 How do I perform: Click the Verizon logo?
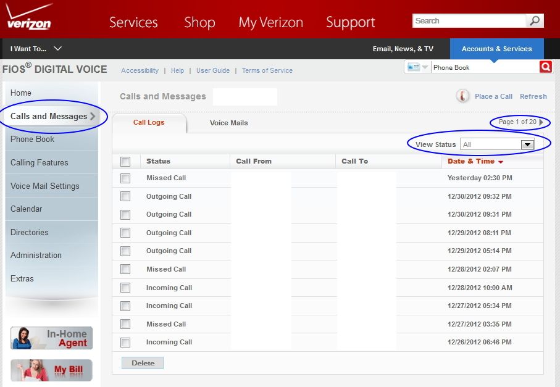29,19
